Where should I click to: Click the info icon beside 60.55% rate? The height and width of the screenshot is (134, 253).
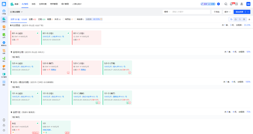101,19
